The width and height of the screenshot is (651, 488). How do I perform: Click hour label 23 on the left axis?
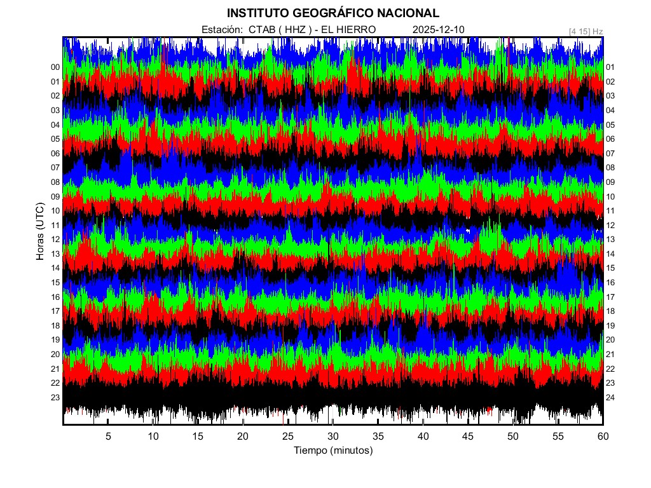(55, 398)
